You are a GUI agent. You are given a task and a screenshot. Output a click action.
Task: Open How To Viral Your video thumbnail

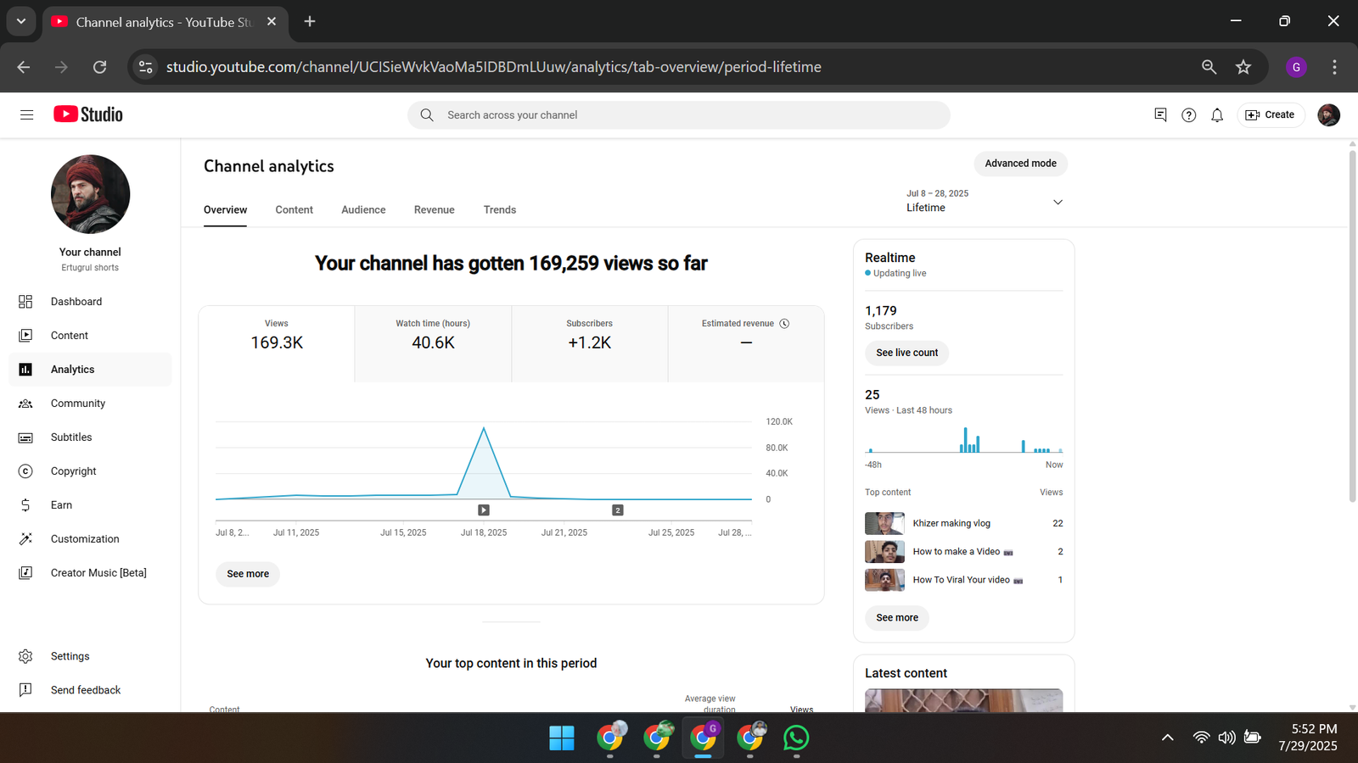click(884, 580)
